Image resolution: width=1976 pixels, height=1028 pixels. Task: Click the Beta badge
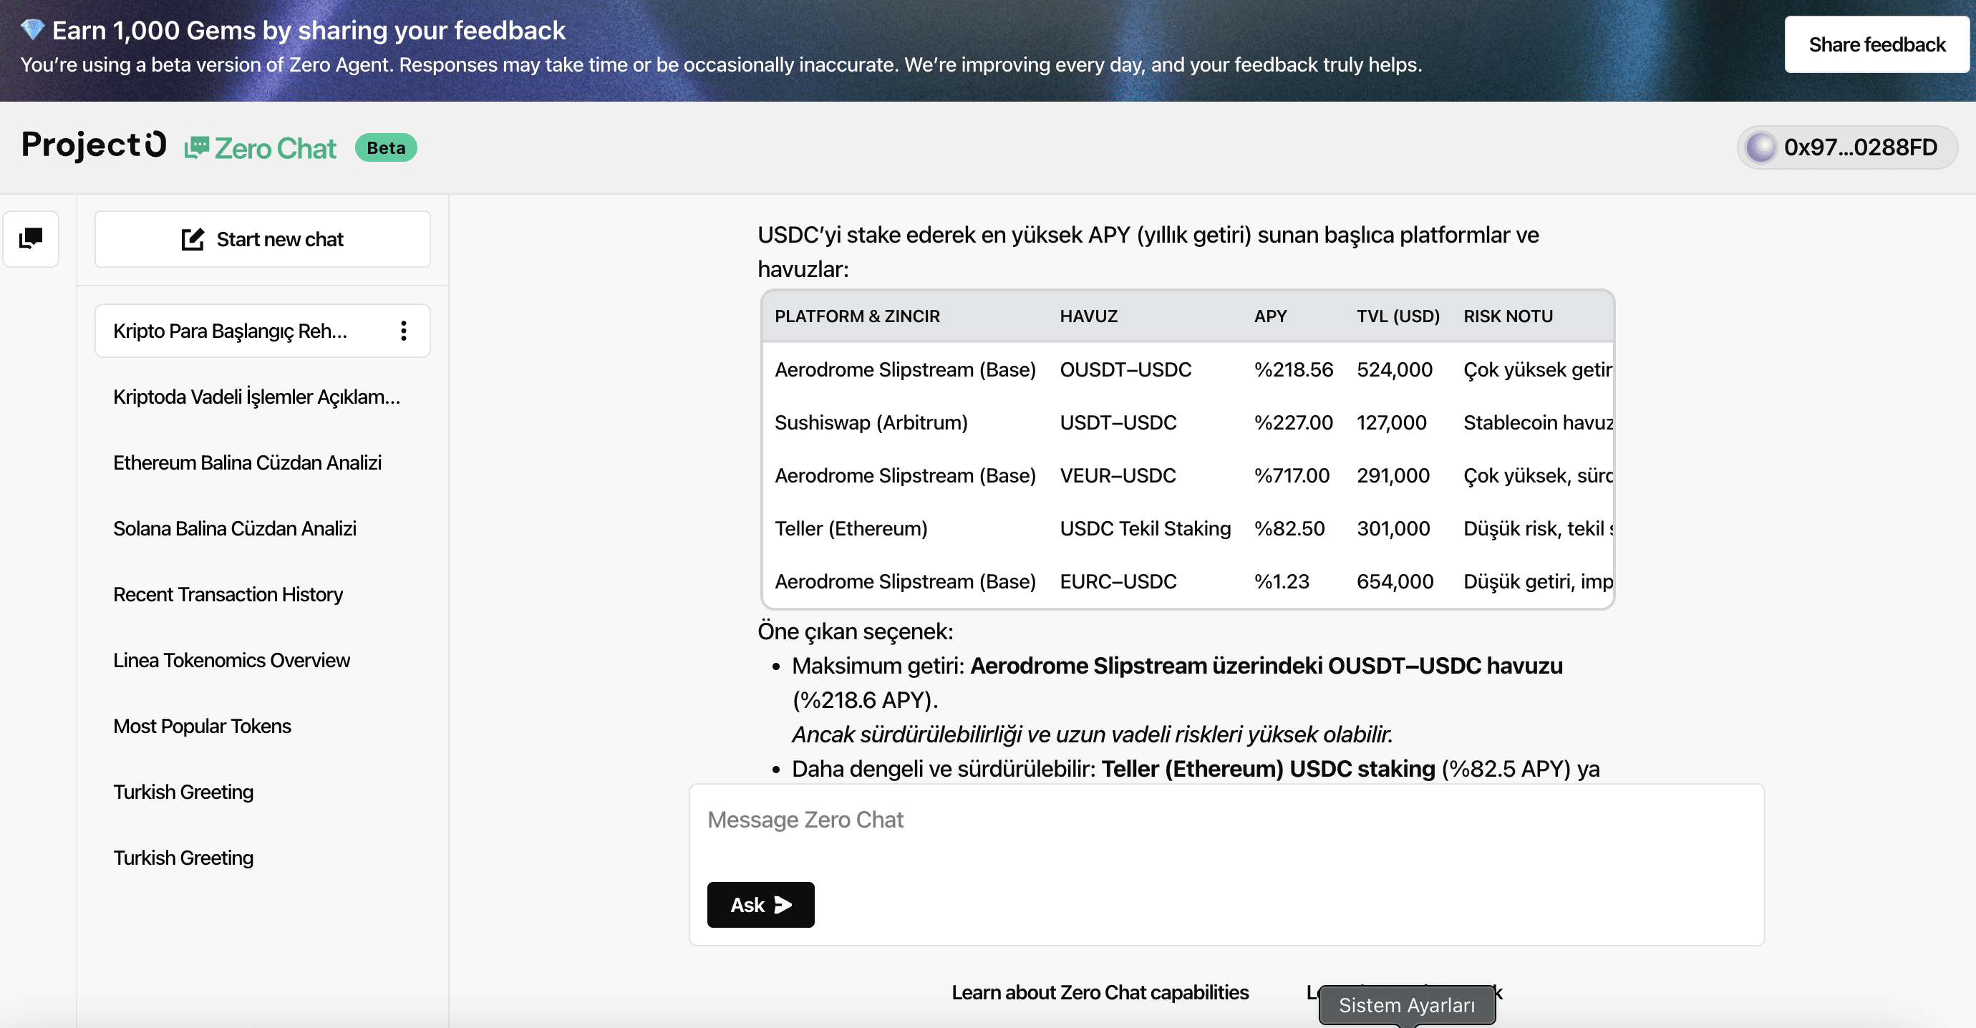(386, 147)
